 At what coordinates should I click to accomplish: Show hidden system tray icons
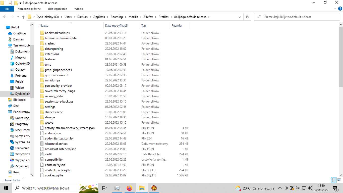(x=280, y=188)
